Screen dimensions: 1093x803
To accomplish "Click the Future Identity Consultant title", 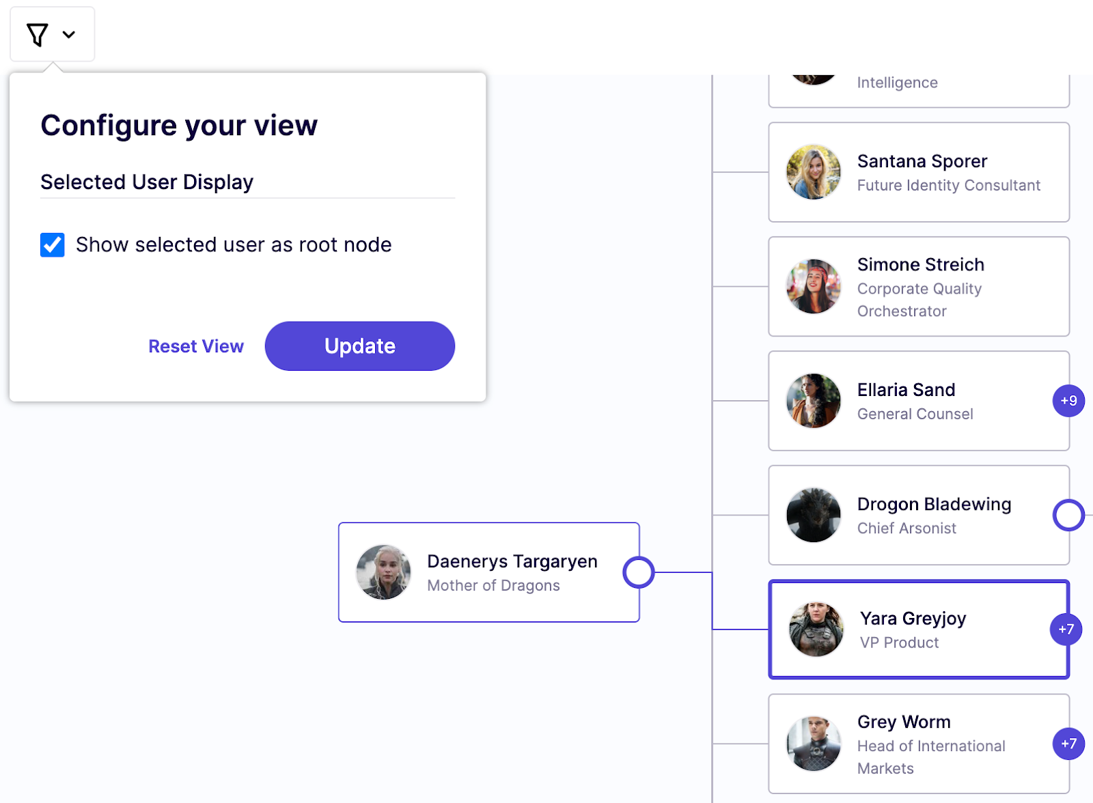I will click(x=949, y=185).
